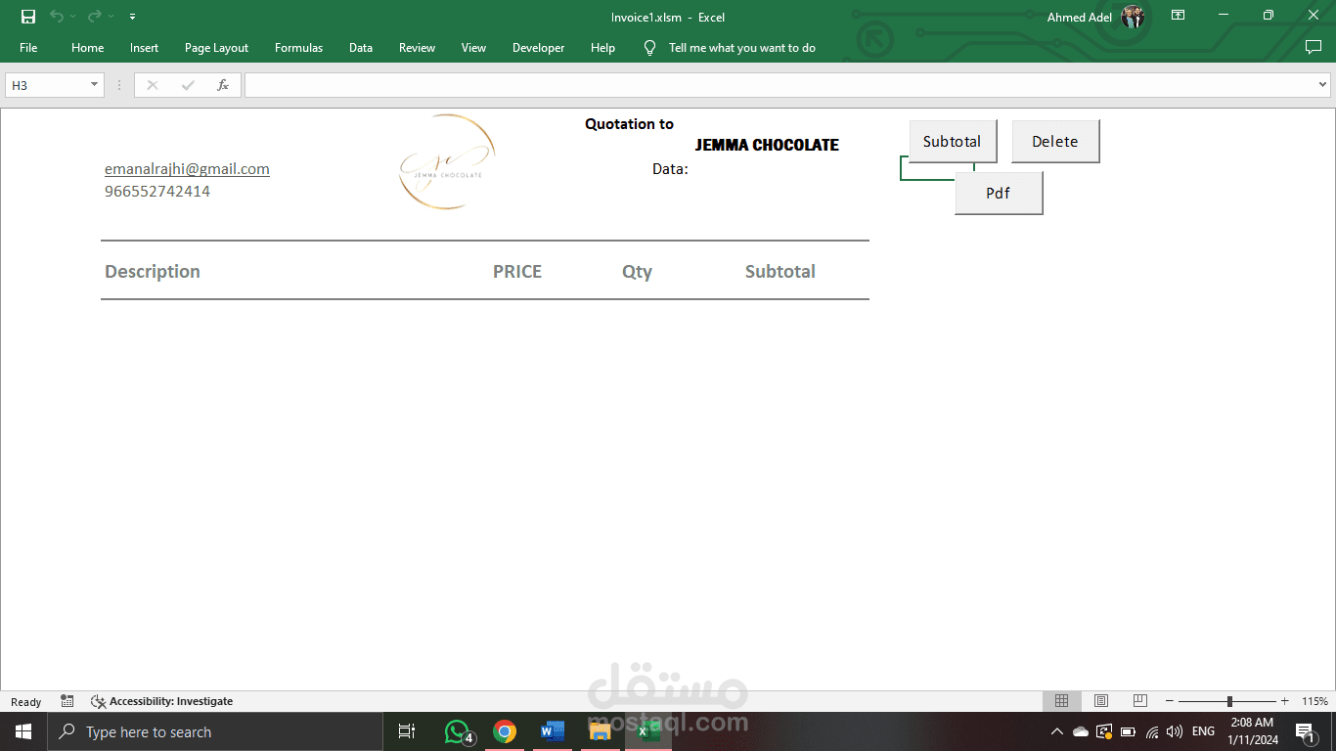Click the Excel taskbar icon

[647, 731]
